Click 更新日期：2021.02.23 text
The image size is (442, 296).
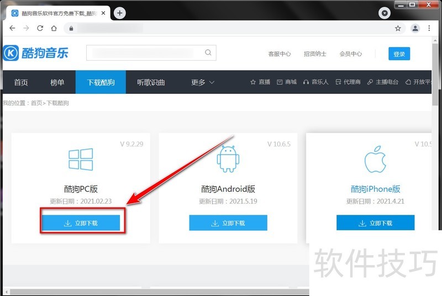[x=81, y=202]
